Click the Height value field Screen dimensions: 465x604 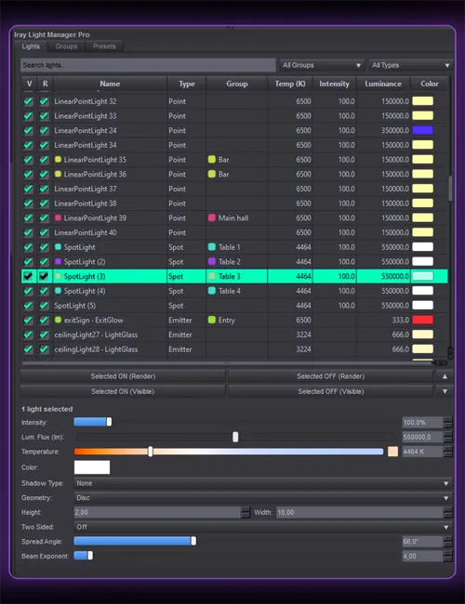tap(157, 512)
